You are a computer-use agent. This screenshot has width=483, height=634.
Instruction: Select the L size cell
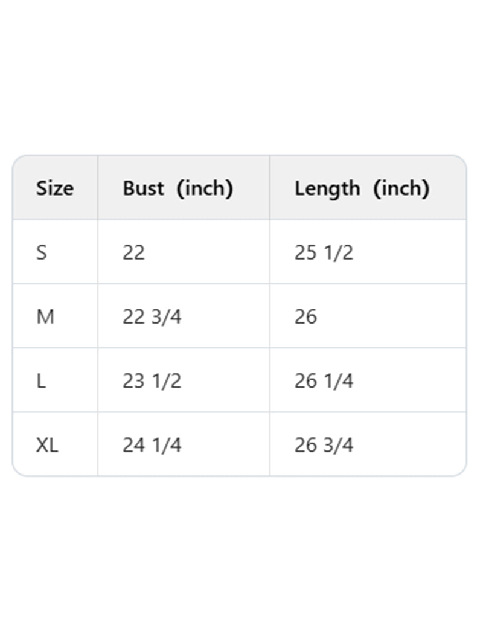tap(41, 381)
